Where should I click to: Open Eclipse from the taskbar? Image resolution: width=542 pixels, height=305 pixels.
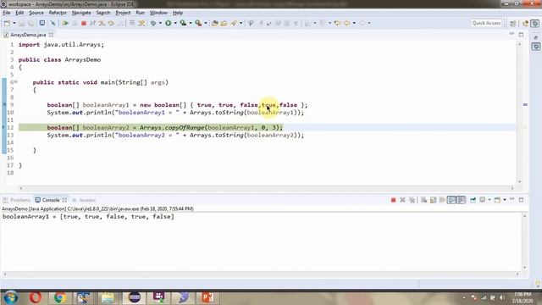pyautogui.click(x=135, y=297)
